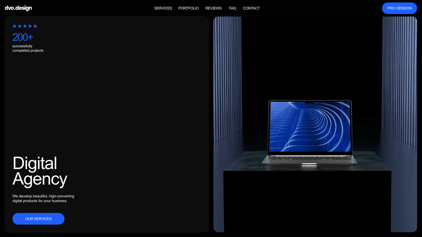Click the 'Digital Agency' headline
The width and height of the screenshot is (422, 237).
pyautogui.click(x=40, y=171)
